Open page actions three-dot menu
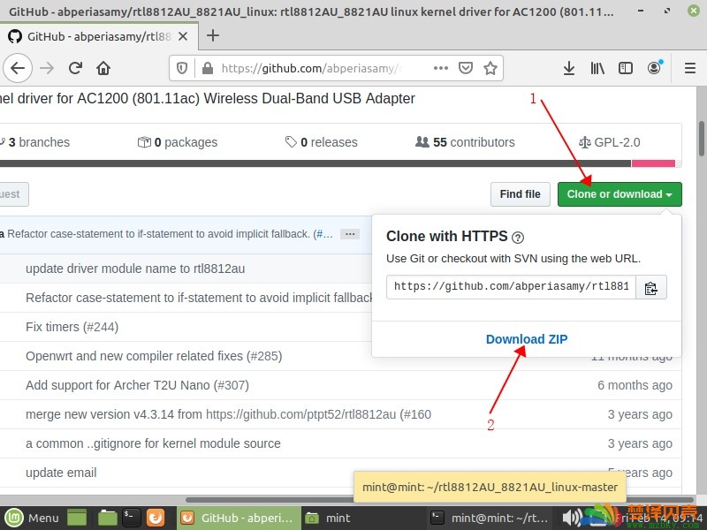The width and height of the screenshot is (707, 530). coord(440,68)
